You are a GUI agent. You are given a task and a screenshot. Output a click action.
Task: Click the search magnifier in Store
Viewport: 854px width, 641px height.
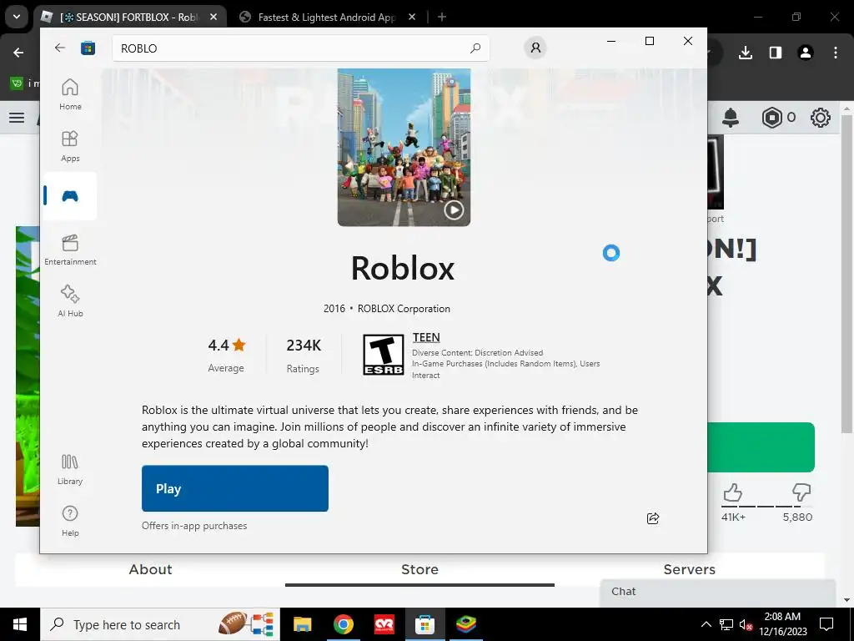tap(475, 48)
